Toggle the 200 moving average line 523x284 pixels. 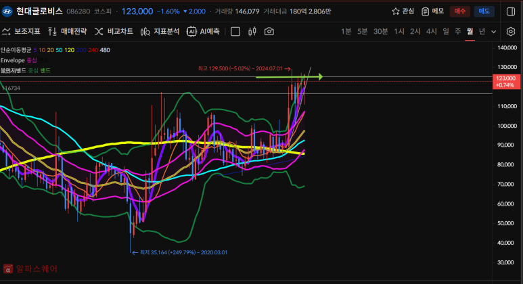coord(81,50)
